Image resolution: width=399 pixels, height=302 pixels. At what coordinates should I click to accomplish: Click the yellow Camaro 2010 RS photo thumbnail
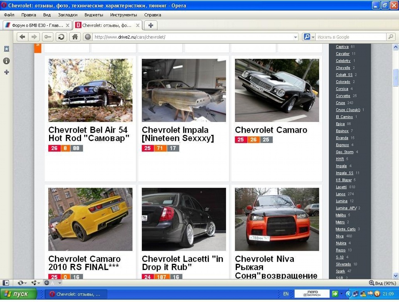[x=90, y=219]
